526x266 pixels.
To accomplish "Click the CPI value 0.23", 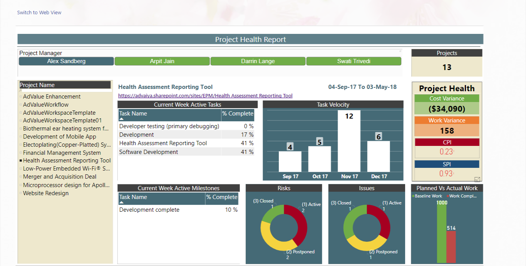I will coord(447,152).
